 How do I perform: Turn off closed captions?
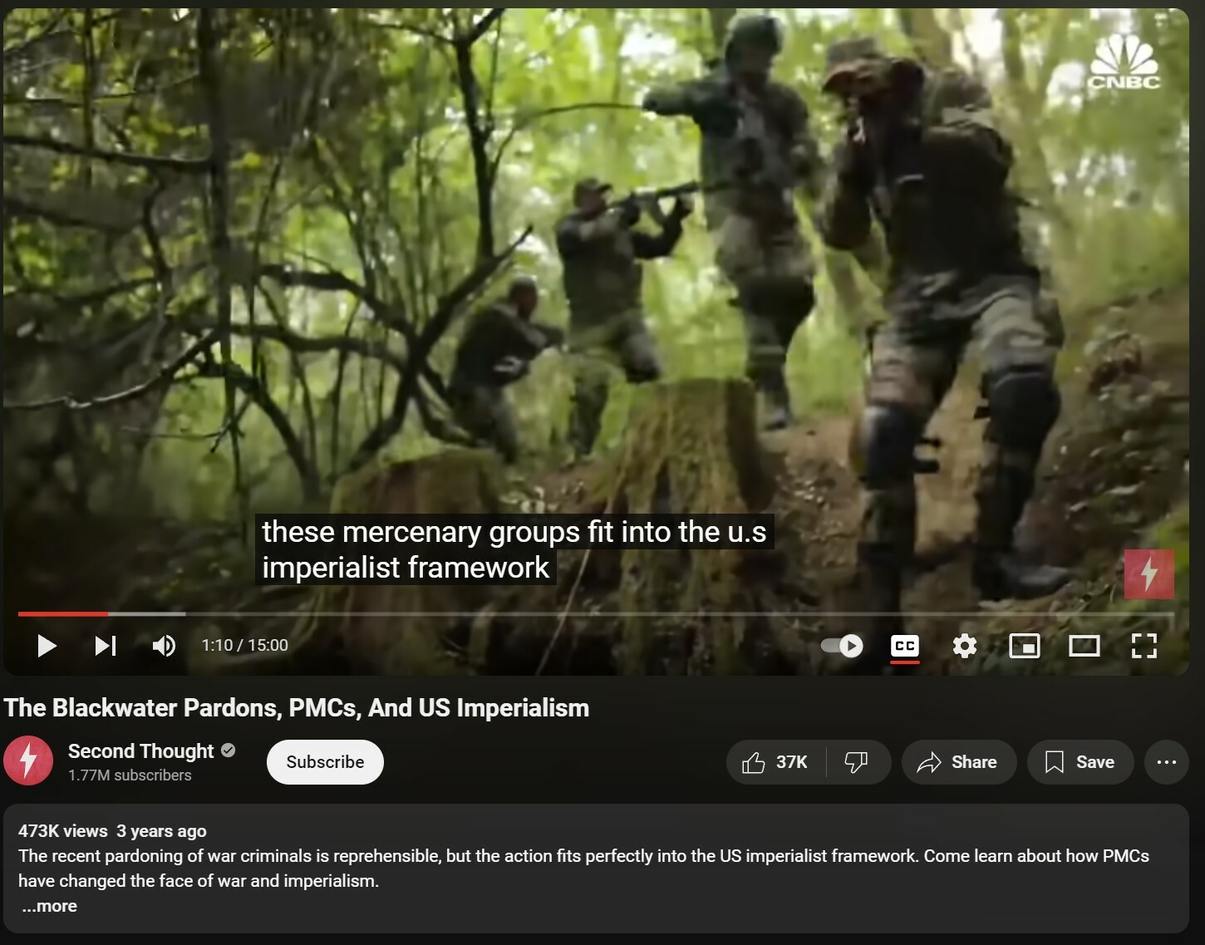(x=904, y=646)
